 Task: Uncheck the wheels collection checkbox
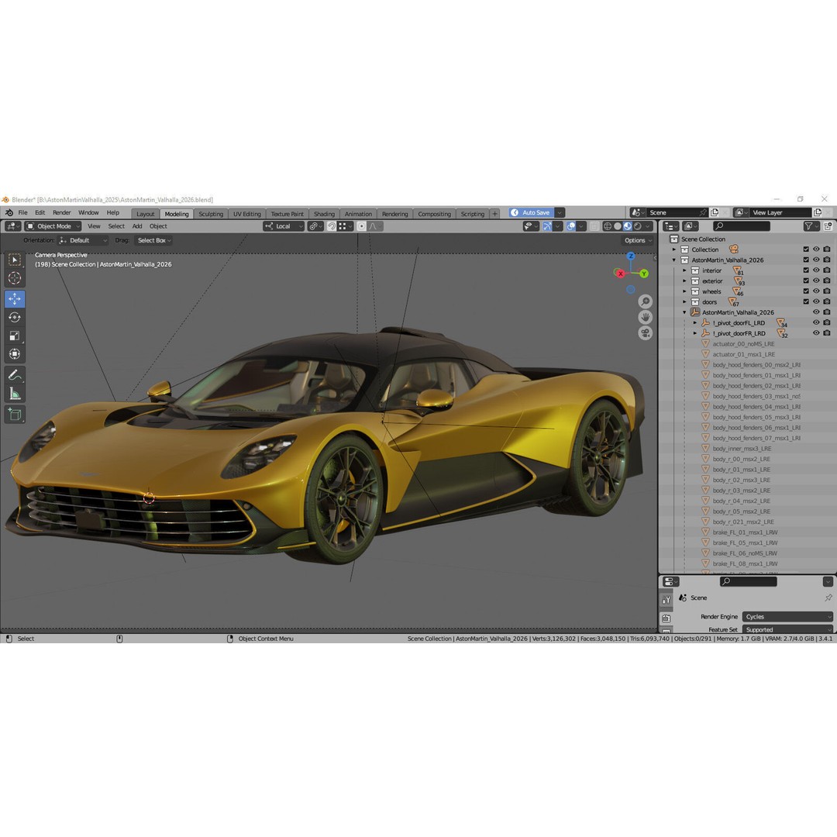tap(806, 291)
